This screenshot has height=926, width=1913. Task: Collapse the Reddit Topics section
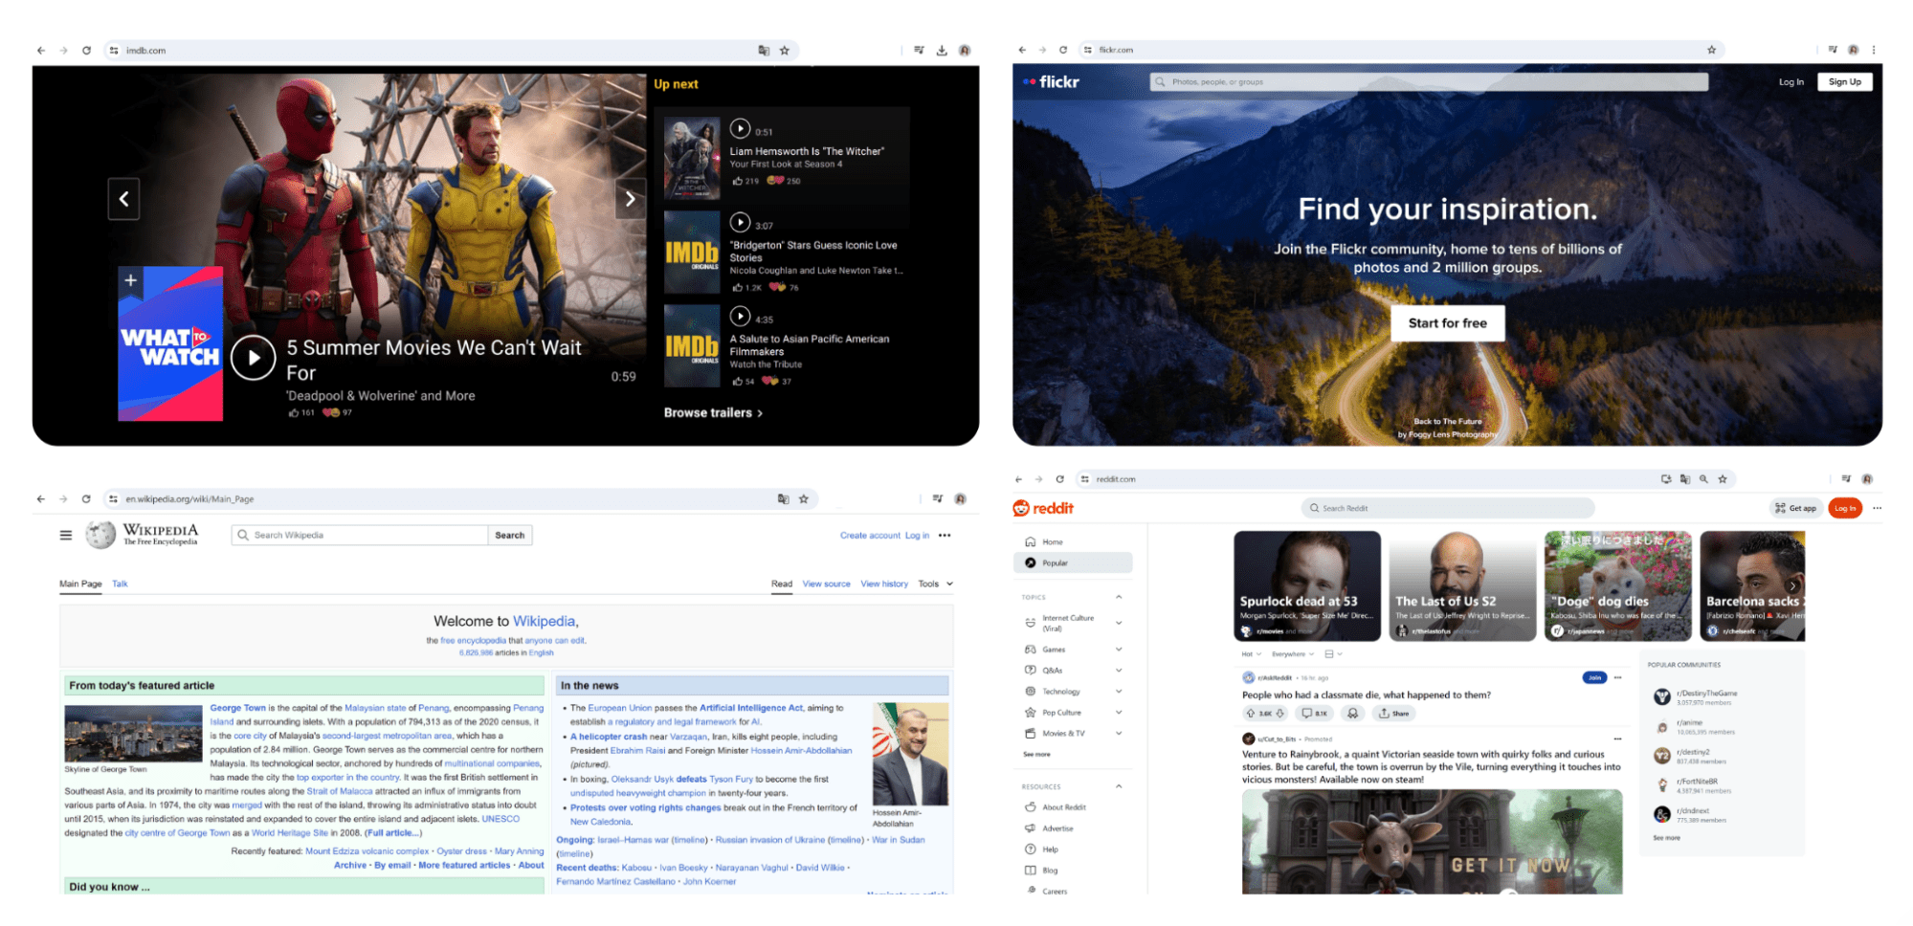pos(1119,597)
